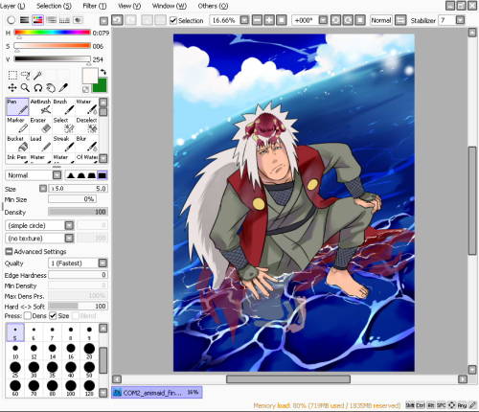479x412 pixels.
Task: Open the color panel options dropdown
Action: click(x=103, y=21)
